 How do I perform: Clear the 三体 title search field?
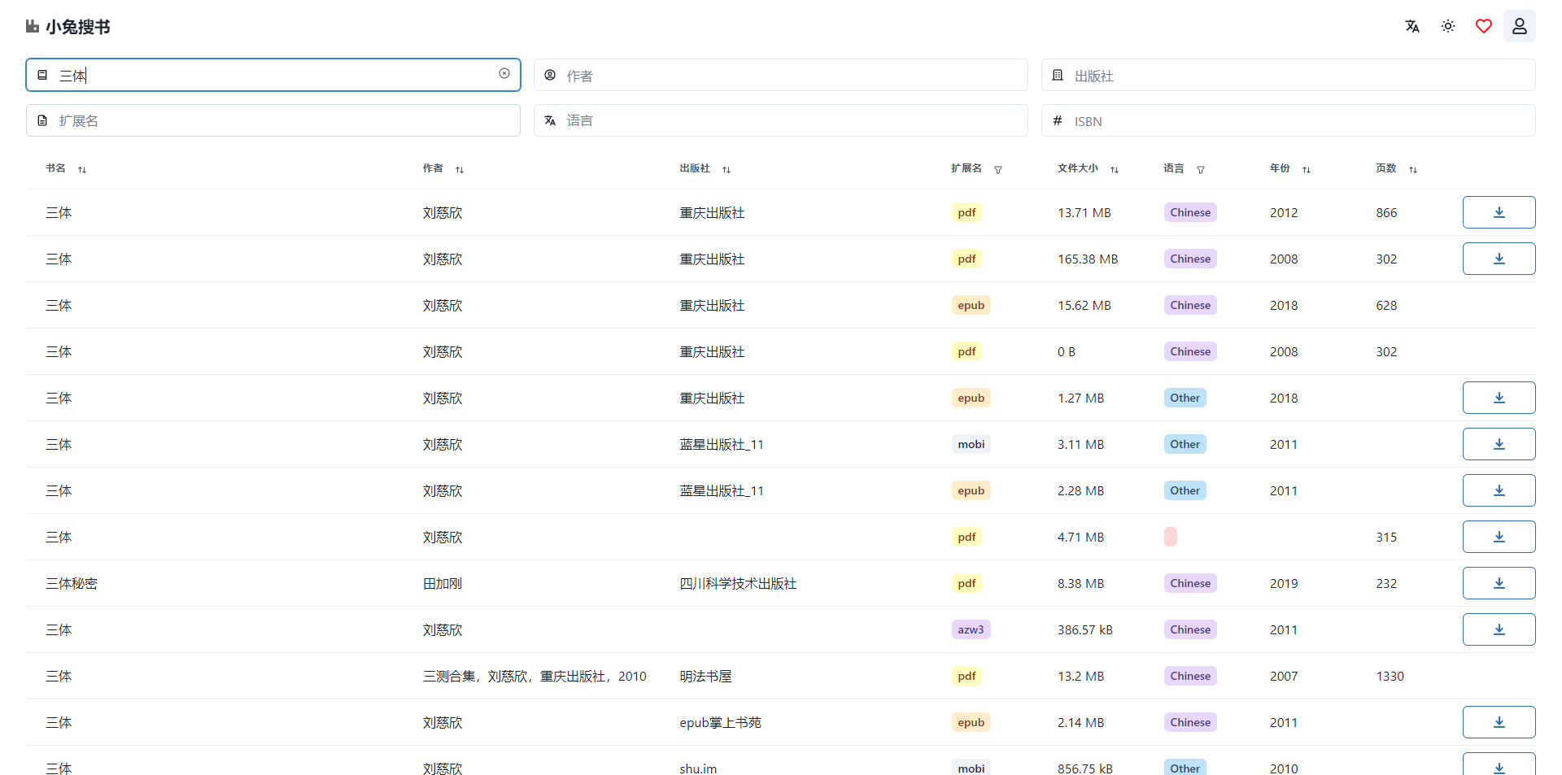coord(504,74)
